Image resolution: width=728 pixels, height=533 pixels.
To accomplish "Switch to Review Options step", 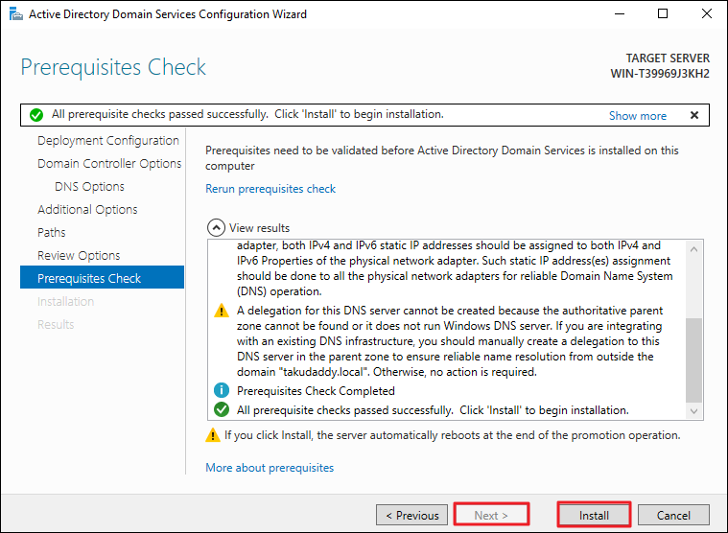I will coord(79,256).
